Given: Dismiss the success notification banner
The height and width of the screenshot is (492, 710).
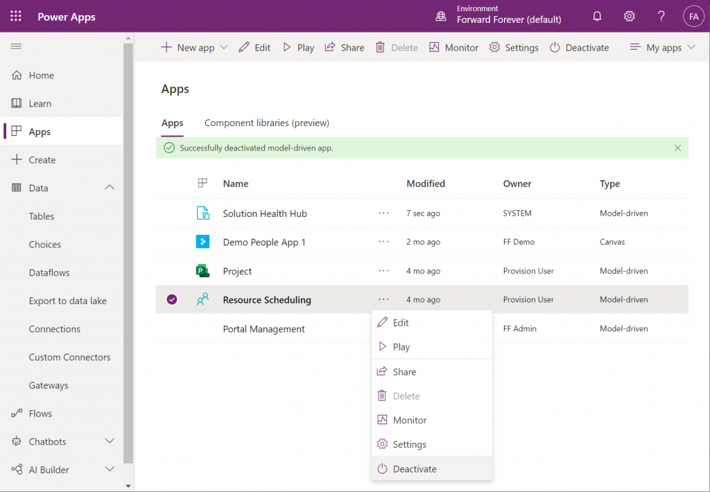Looking at the screenshot, I should click(x=677, y=148).
